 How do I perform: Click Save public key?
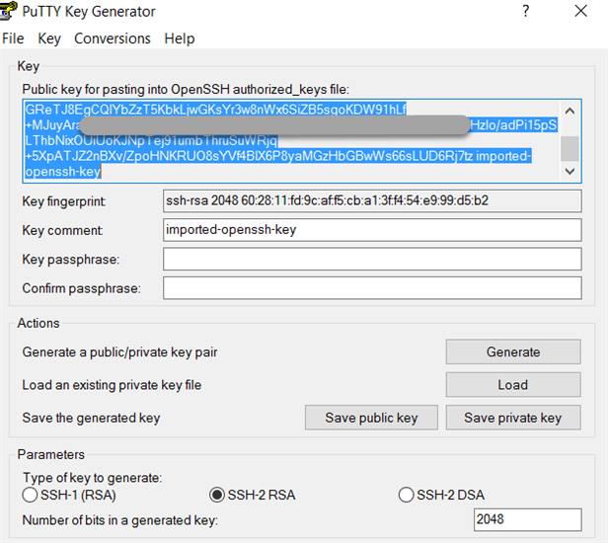pos(371,418)
